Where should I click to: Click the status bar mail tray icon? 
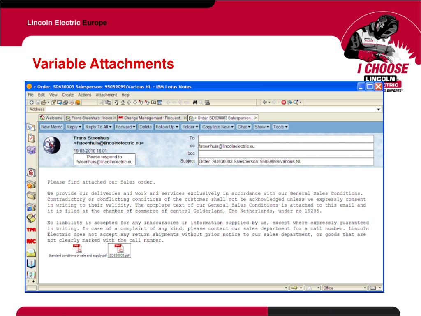[x=373, y=288]
